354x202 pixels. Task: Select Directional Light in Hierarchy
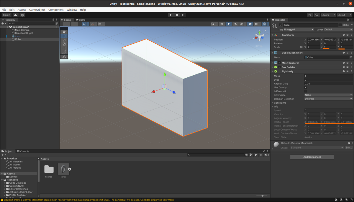(24, 33)
